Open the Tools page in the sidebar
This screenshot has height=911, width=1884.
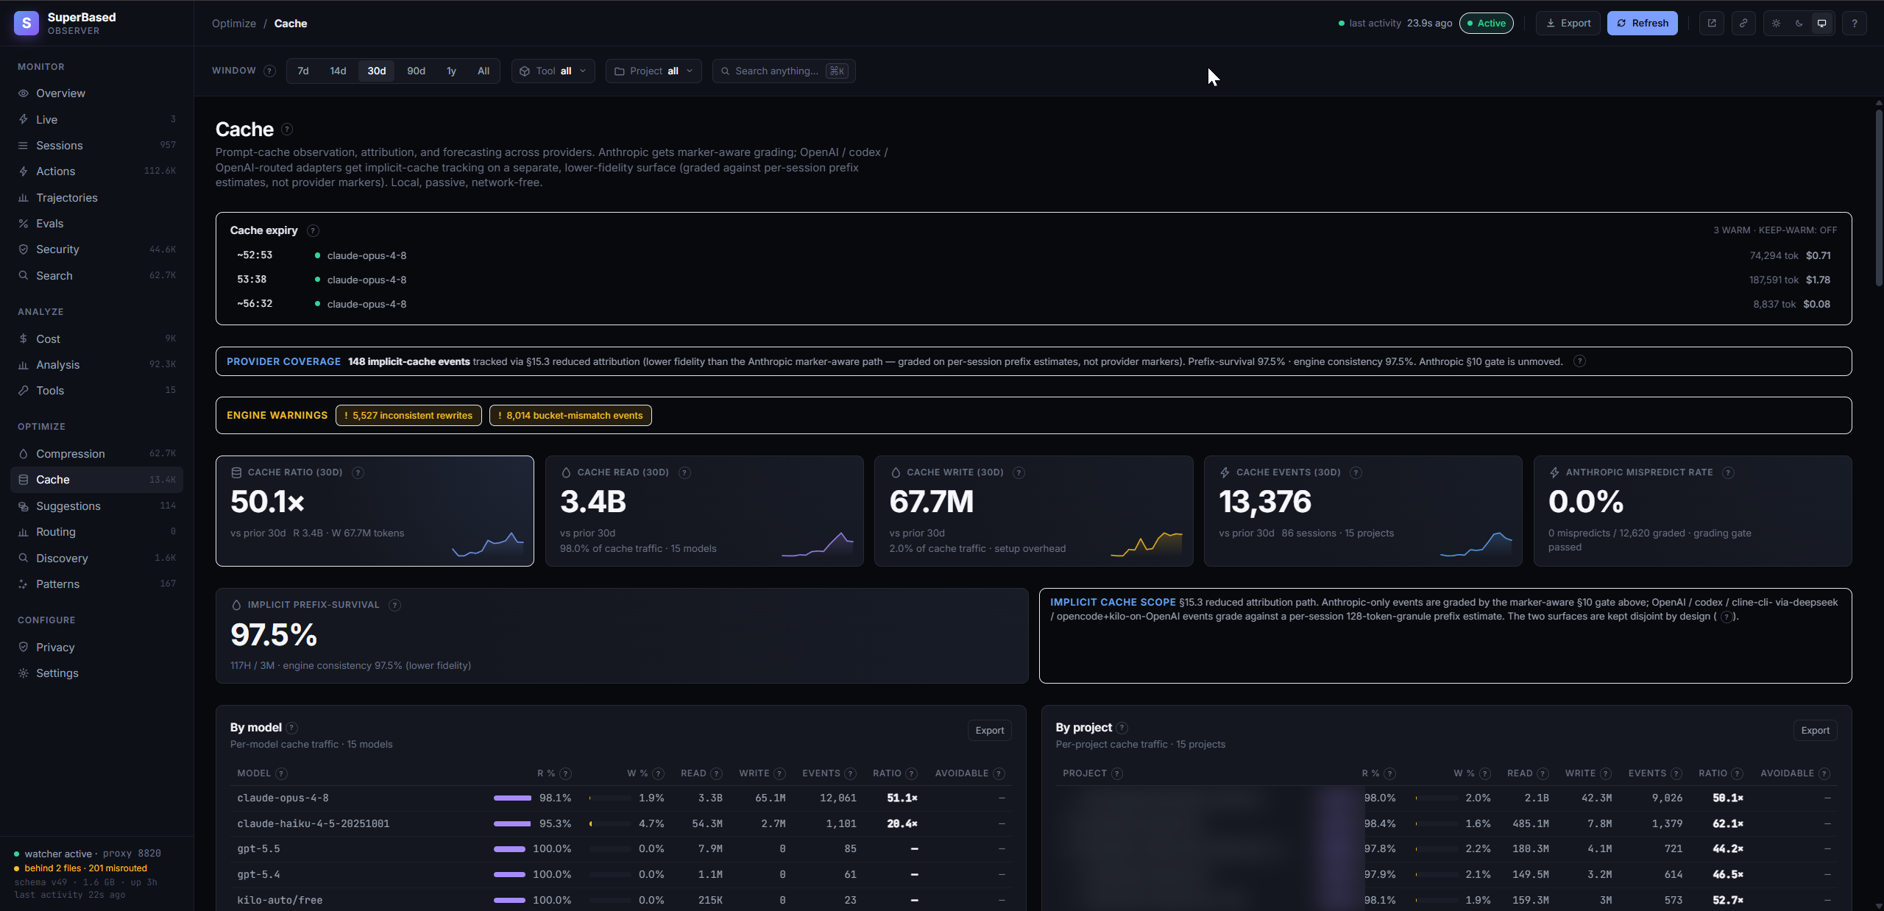(x=96, y=391)
